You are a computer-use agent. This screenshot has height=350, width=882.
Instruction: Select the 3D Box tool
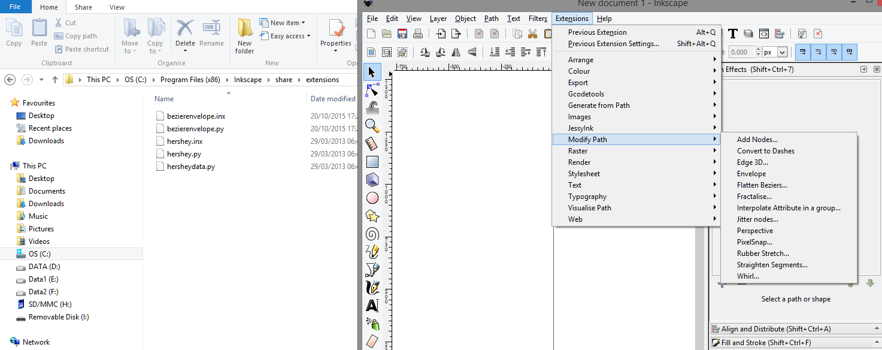(372, 179)
